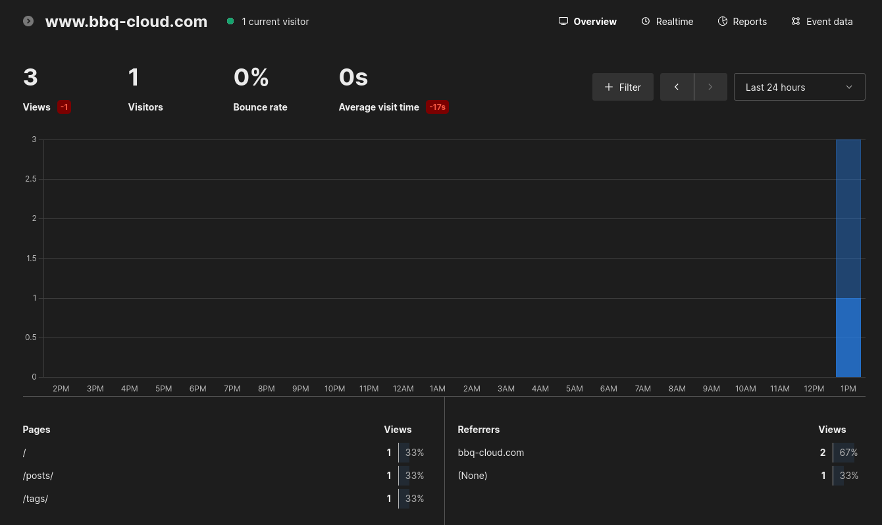Click the darker views portion of 1PM bar
The image size is (882, 525).
tap(848, 218)
